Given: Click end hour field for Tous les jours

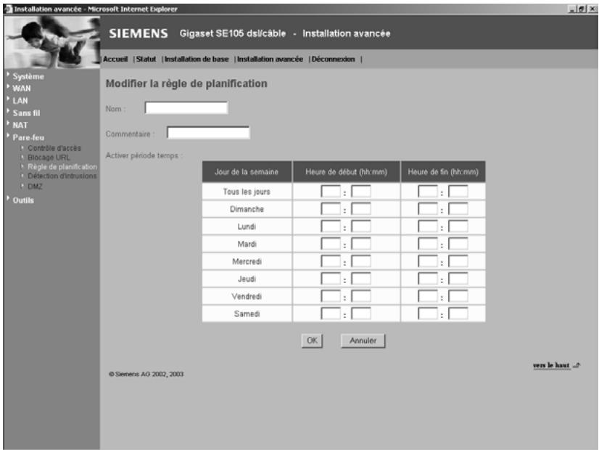Looking at the screenshot, I should pyautogui.click(x=428, y=192).
